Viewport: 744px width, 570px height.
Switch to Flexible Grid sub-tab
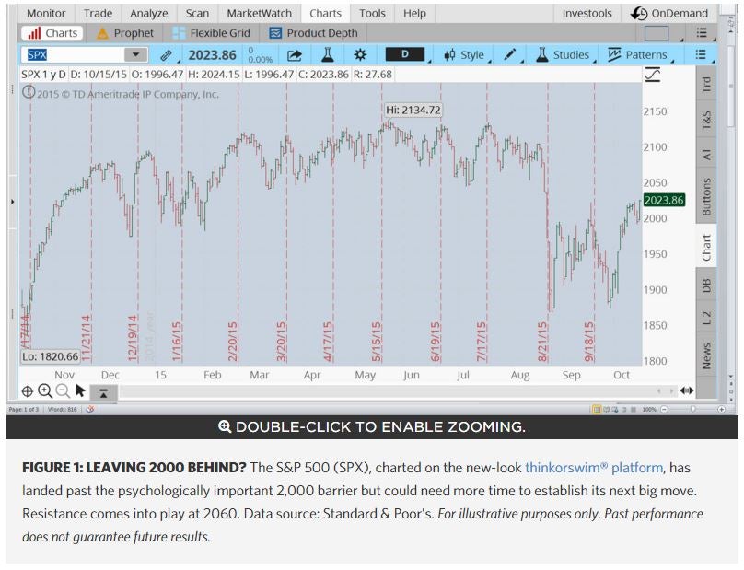211,33
